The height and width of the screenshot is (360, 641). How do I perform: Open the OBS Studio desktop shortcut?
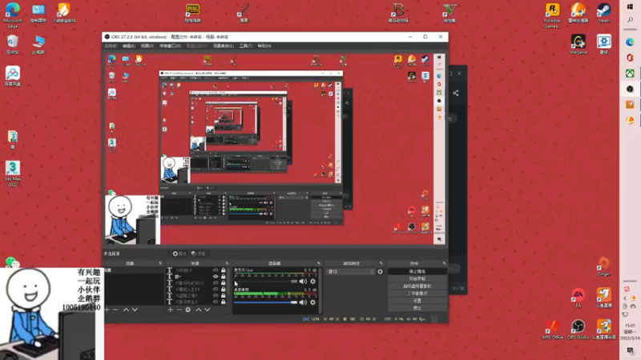click(x=578, y=330)
